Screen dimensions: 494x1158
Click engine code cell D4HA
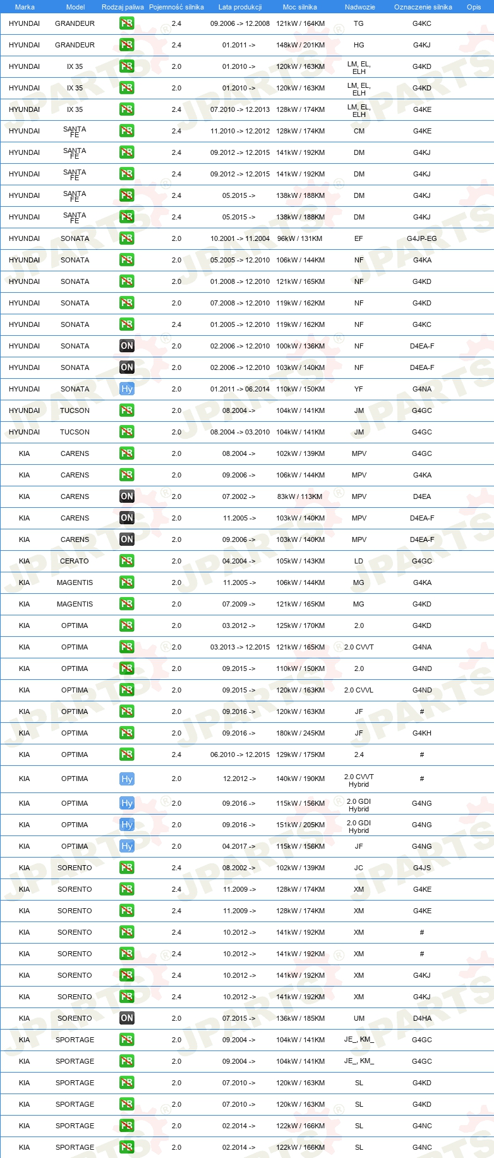[x=422, y=1018]
